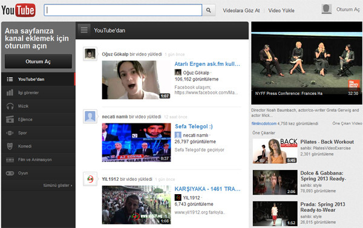Image resolution: width=363 pixels, height=228 pixels.
Task: Click '106,162 görüntüleme' view count
Action: click(197, 79)
